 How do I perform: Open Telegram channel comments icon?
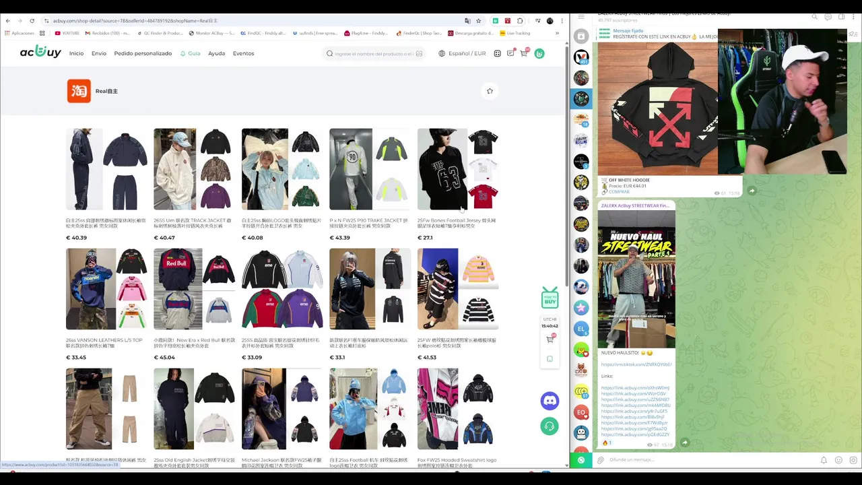[x=828, y=17]
